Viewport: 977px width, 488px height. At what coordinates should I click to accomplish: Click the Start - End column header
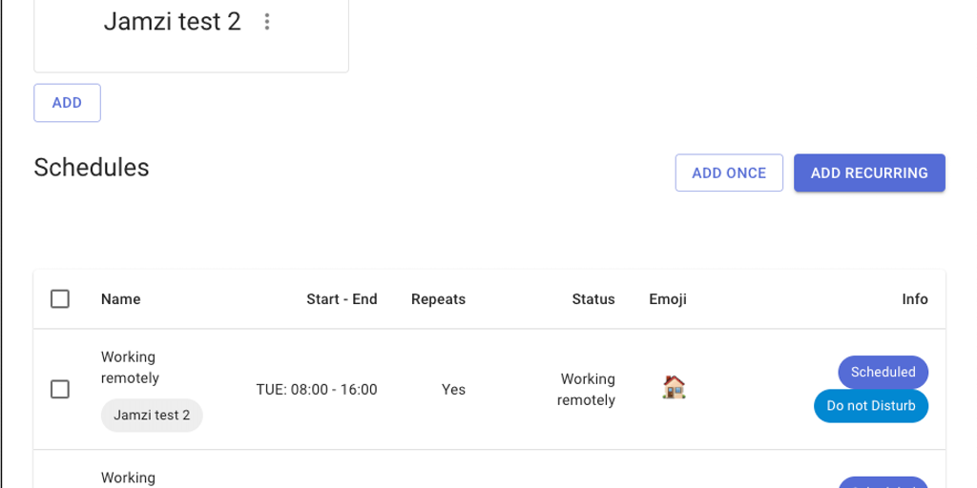(342, 299)
